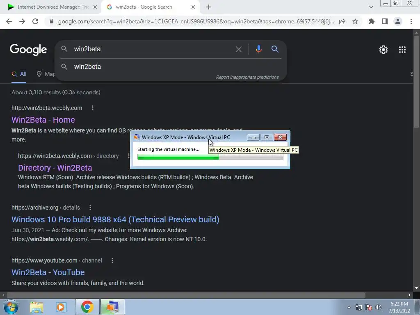The image size is (420, 315).
Task: Open the Chrome tab search dropdown
Action: [x=371, y=7]
